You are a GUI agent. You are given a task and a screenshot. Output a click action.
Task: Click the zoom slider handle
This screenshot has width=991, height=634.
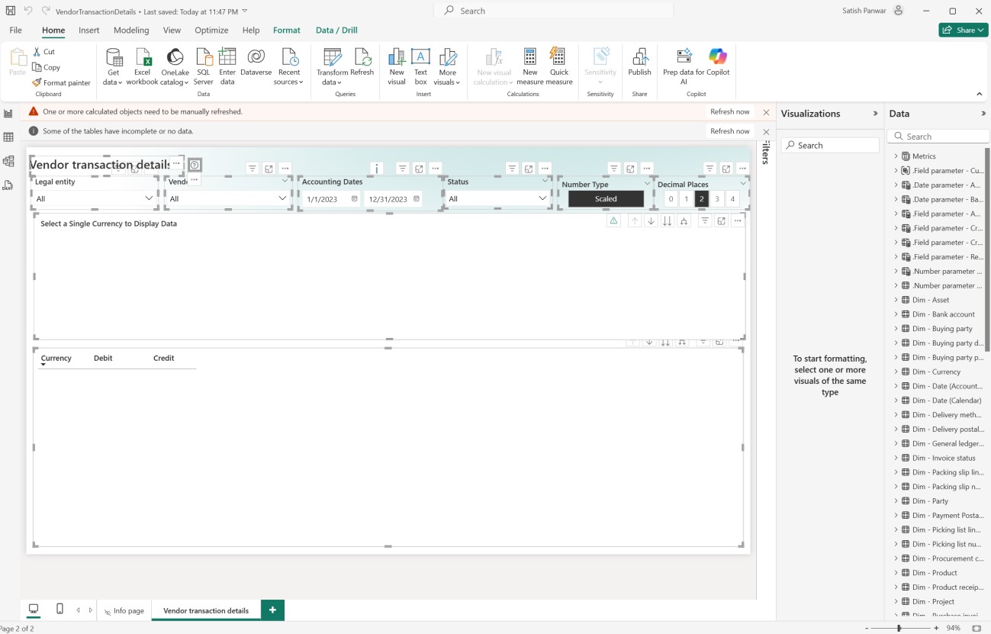899,628
